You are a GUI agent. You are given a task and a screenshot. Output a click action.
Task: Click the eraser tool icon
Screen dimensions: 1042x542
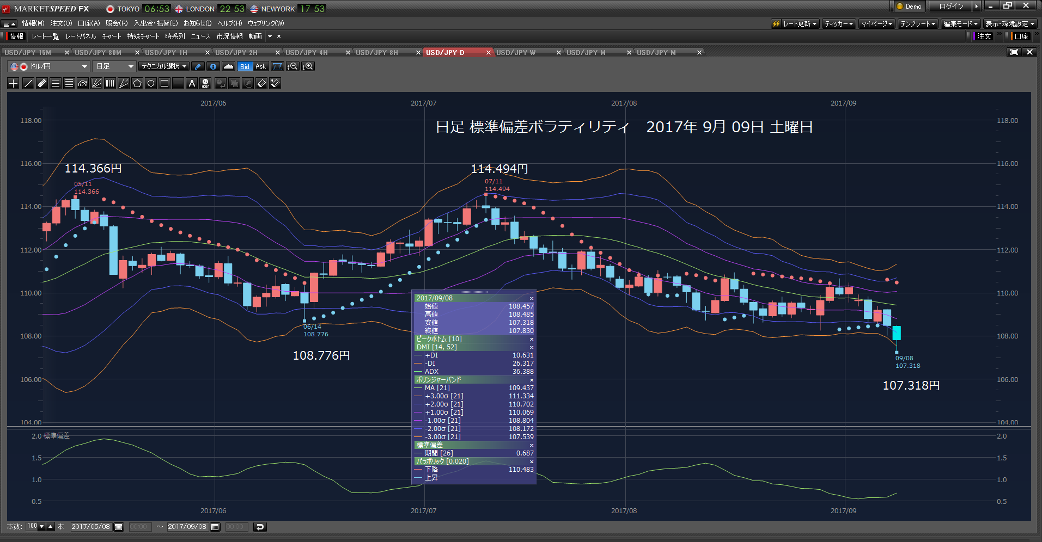[x=261, y=83]
